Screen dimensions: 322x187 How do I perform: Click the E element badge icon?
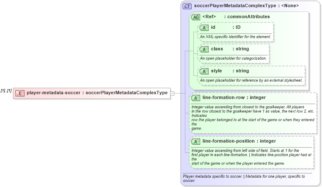click(20, 93)
